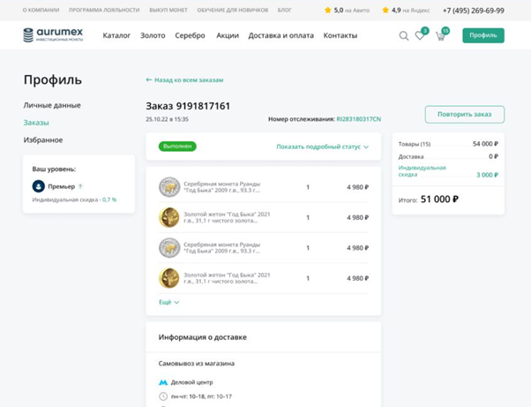Click the Premier level avatar icon

[39, 186]
